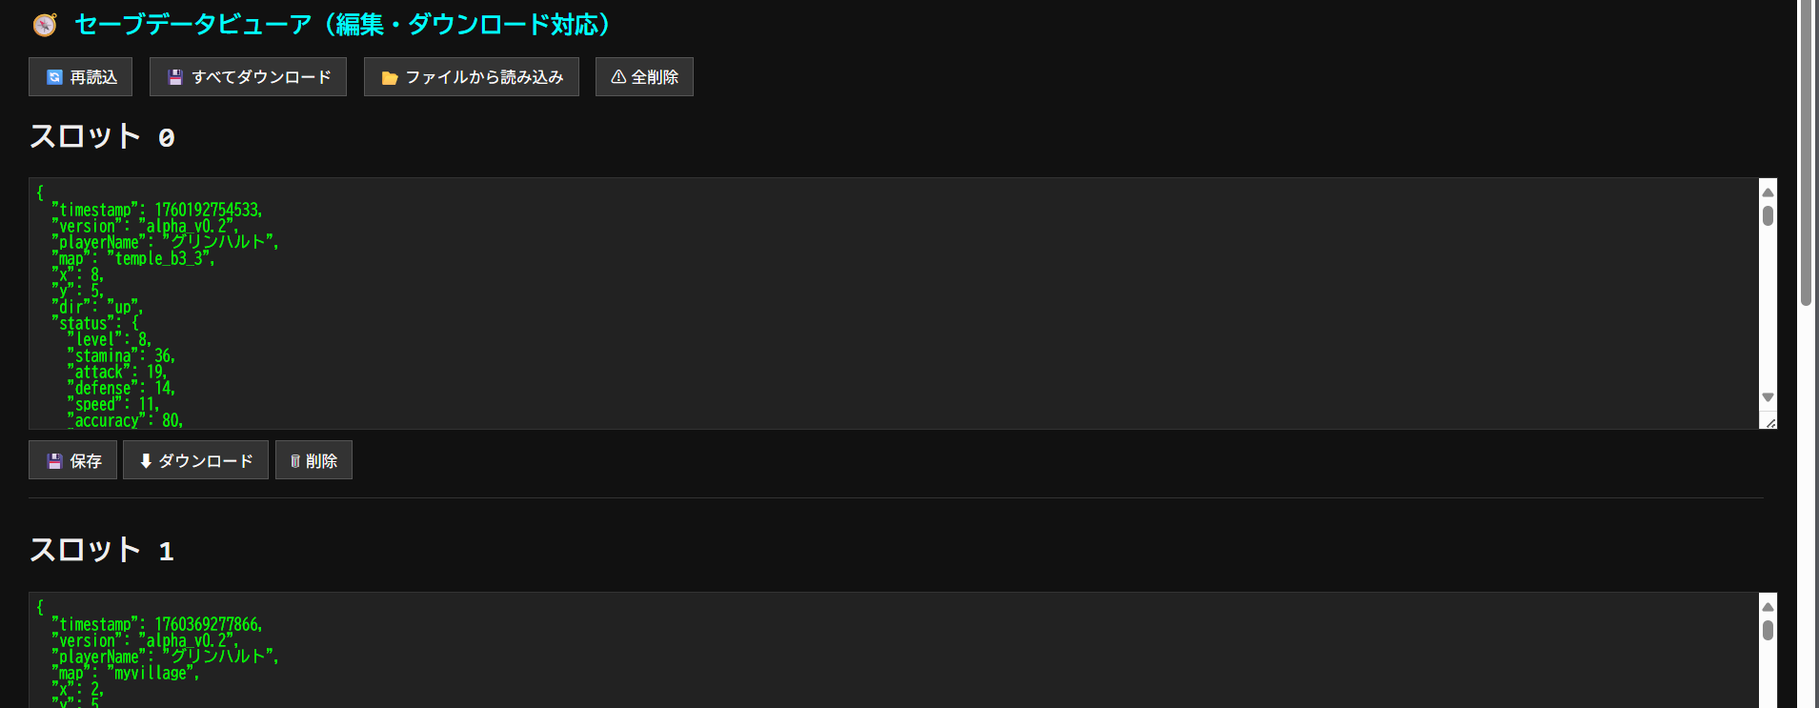Save slot 0 with the 保存 button

73,460
